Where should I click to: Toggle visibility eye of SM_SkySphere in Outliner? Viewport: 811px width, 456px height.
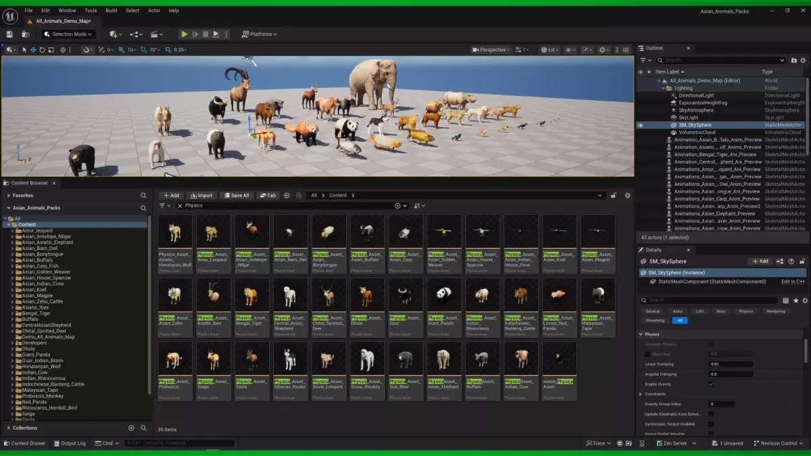(641, 125)
